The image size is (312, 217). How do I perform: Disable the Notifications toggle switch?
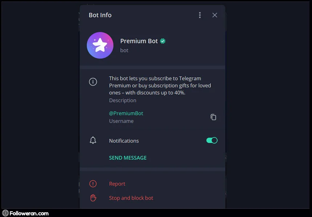(x=212, y=140)
